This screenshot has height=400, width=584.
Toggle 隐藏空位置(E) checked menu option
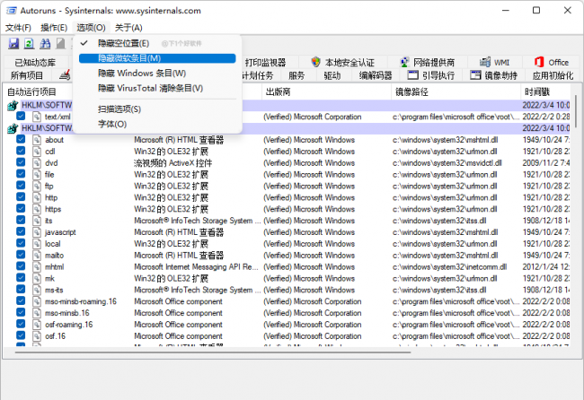(x=157, y=43)
